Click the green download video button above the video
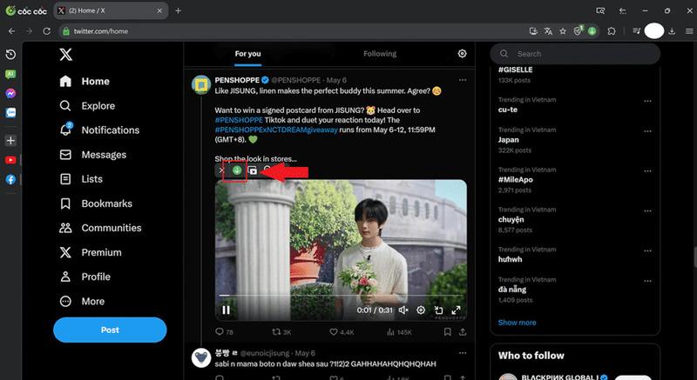 [x=237, y=170]
